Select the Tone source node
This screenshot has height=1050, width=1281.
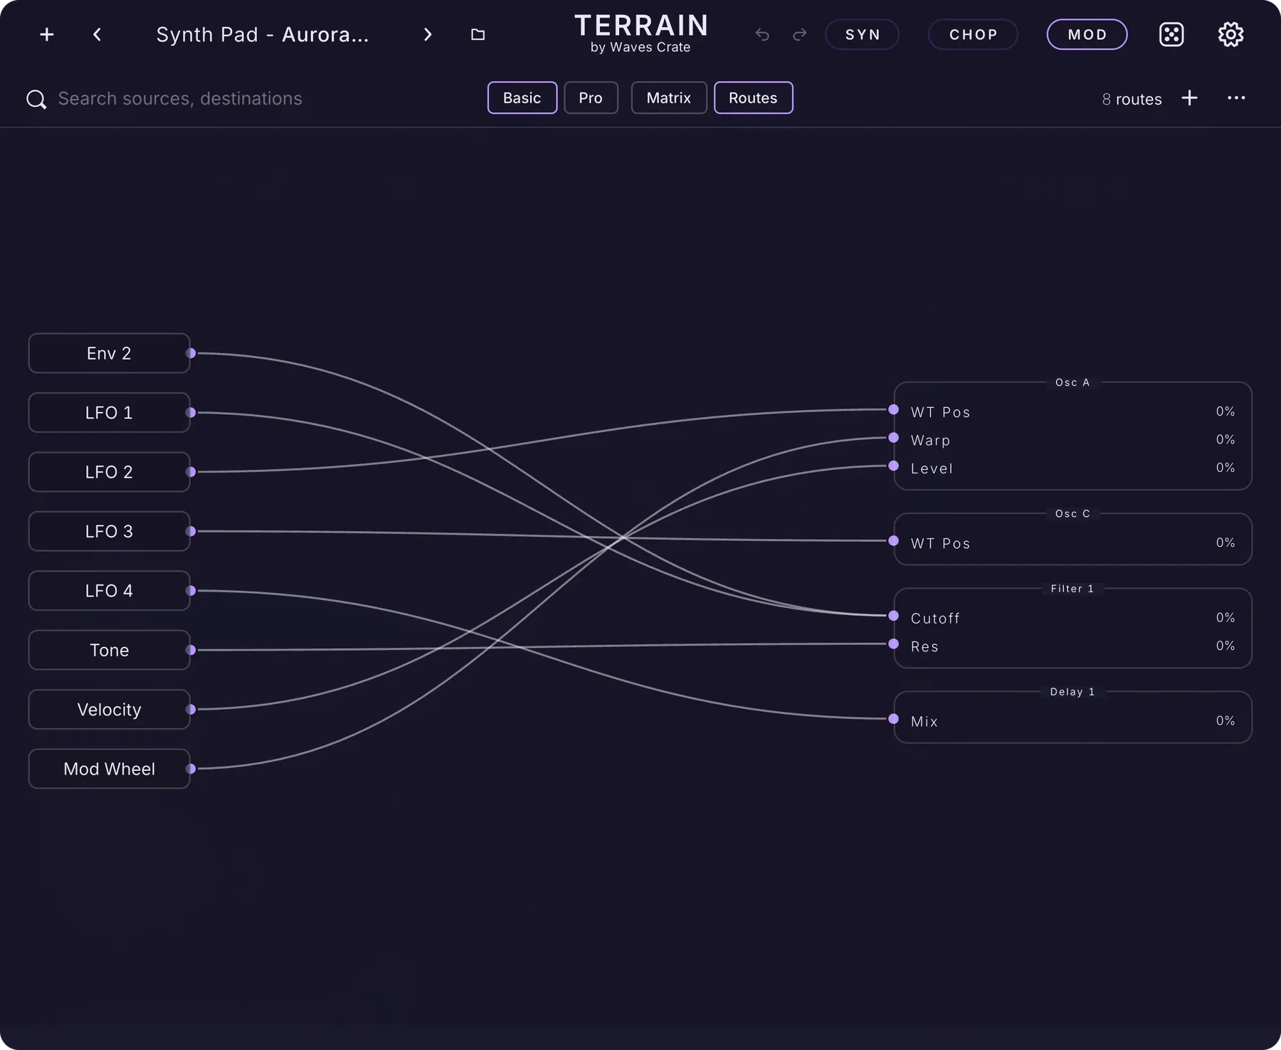coord(109,650)
